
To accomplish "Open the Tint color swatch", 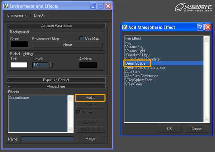I will click(19, 65).
